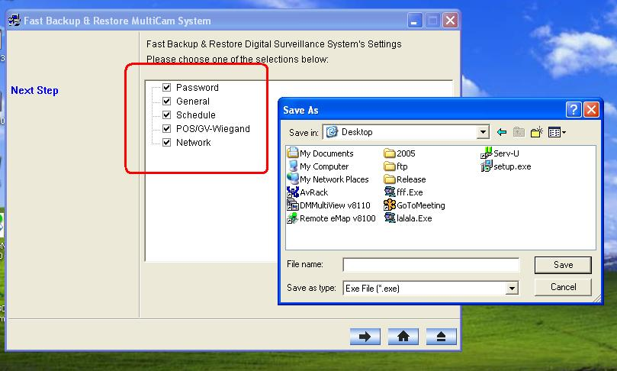
Task: Uncheck the Password checkbox
Action: tap(167, 88)
